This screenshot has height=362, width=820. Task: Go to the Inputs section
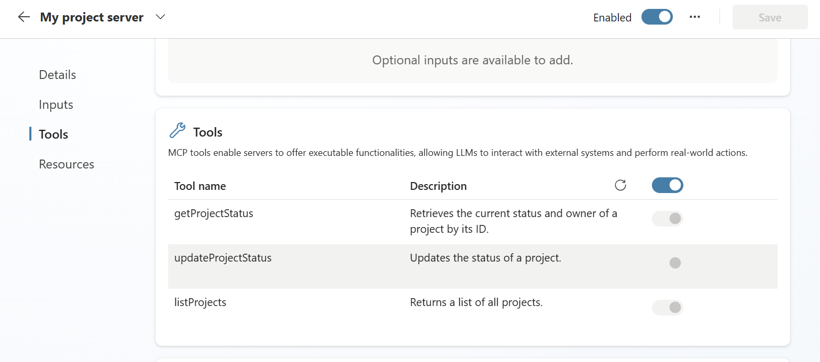coord(56,105)
